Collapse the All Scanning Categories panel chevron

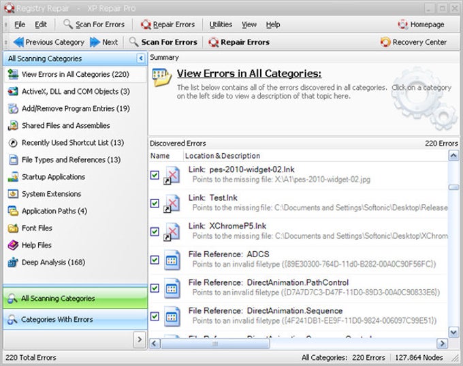[141, 59]
